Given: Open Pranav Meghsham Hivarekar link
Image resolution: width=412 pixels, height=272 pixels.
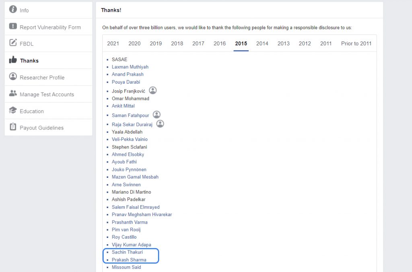Looking at the screenshot, I should pos(142,214).
